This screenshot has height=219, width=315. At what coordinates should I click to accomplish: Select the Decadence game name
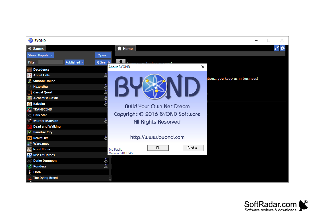click(x=41, y=69)
